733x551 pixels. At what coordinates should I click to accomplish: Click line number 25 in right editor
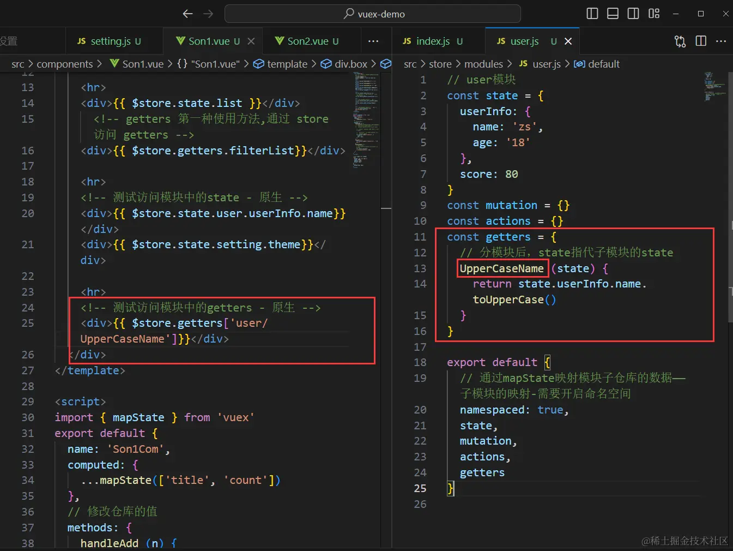[420, 488]
